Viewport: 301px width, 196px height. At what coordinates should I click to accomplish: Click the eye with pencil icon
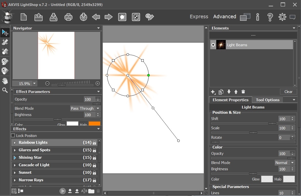[x=150, y=17]
